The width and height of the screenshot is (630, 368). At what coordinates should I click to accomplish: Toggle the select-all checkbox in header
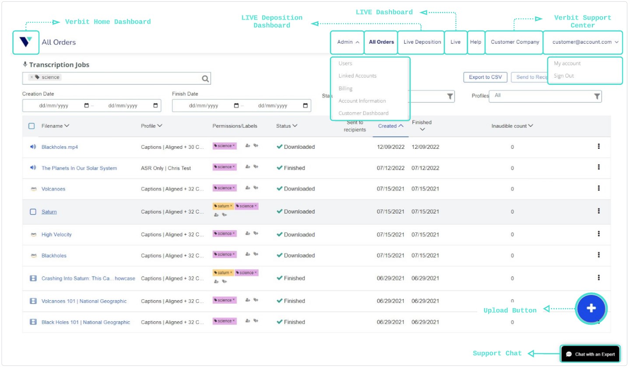(31, 126)
